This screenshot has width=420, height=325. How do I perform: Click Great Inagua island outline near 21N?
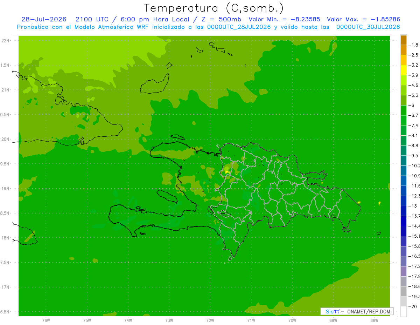pyautogui.click(x=155, y=83)
